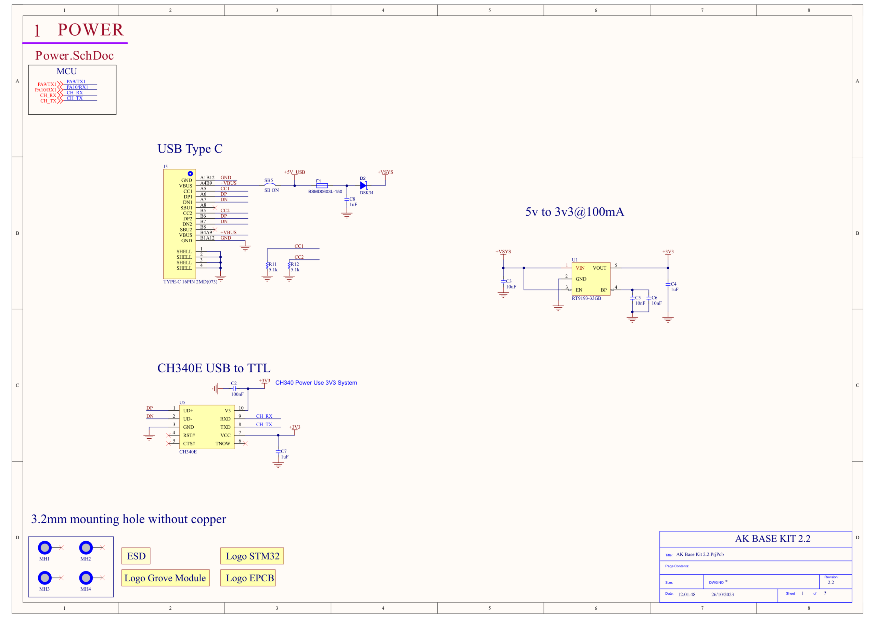Click the D2 DSK34 diode symbol
Image resolution: width=876 pixels, height=619 pixels.
pos(363,186)
